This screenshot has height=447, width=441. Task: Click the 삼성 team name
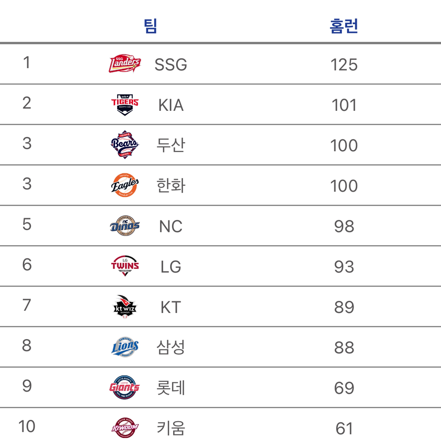[x=171, y=347]
